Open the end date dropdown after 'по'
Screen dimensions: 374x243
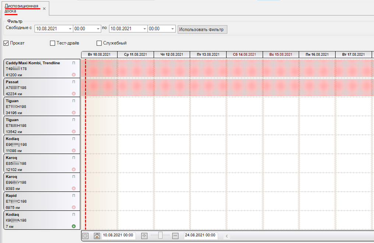pos(144,29)
